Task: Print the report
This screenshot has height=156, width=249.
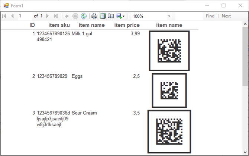Action: (94, 16)
